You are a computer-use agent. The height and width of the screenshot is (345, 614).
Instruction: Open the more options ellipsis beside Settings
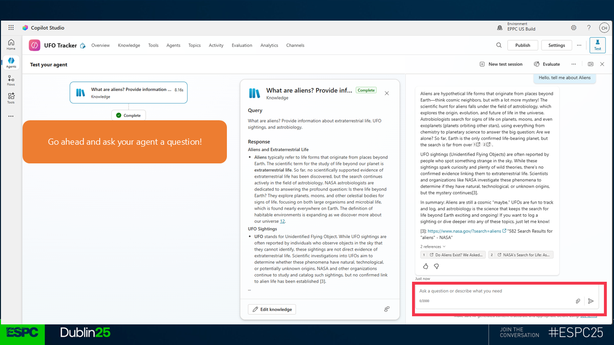(x=579, y=45)
